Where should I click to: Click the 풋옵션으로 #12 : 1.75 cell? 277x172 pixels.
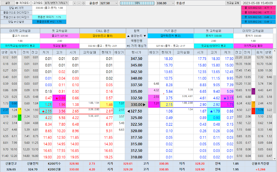pos(49,22)
